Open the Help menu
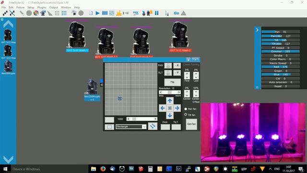The image size is (307, 173). 77,7
